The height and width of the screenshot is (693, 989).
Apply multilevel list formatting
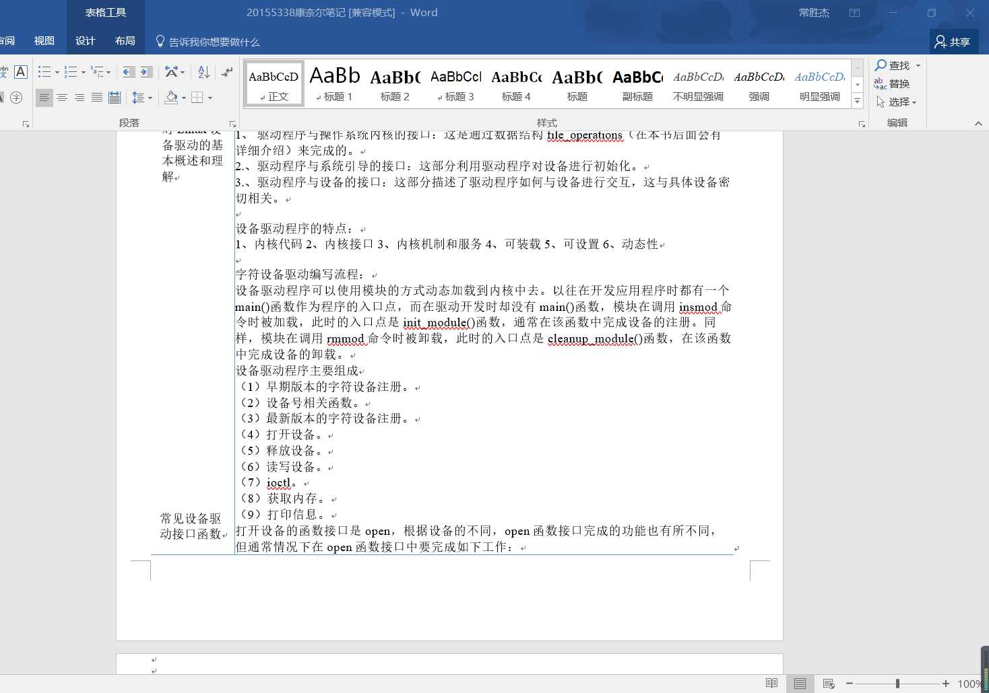(98, 72)
